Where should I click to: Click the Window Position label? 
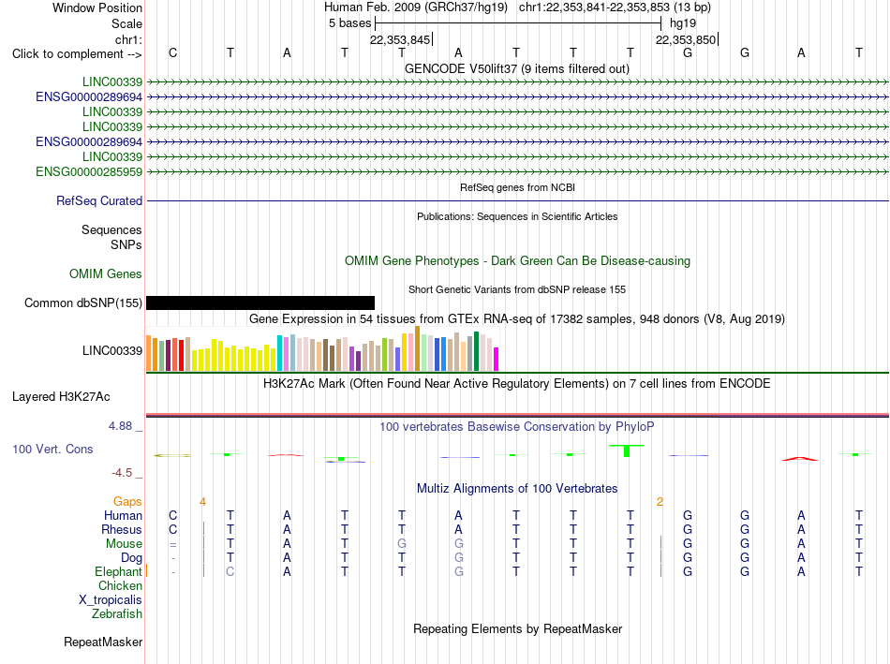pos(97,7)
